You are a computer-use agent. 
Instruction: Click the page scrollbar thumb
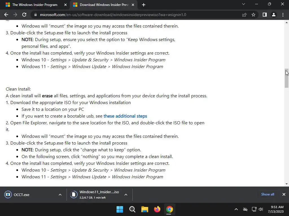(x=286, y=78)
